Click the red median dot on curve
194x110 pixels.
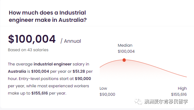124,60
